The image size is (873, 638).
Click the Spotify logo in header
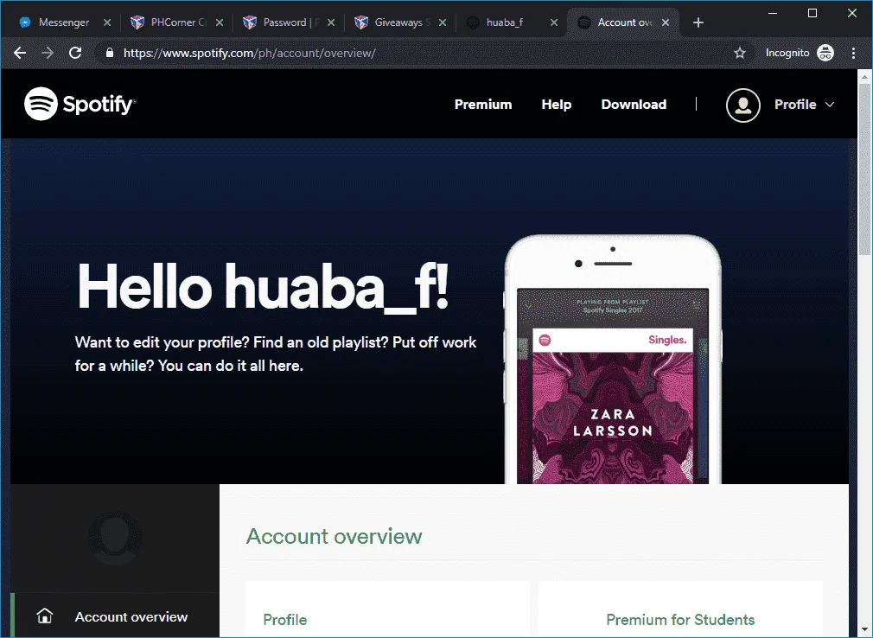(80, 104)
